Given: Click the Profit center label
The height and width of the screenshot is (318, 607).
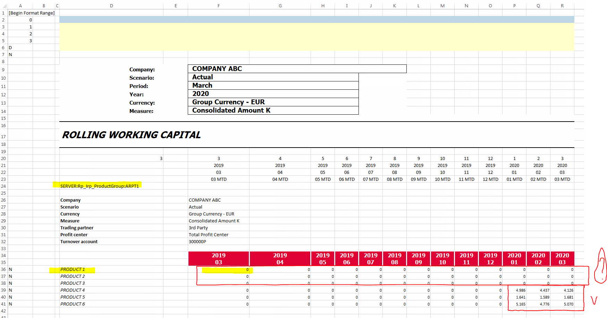Looking at the screenshot, I should (74, 235).
